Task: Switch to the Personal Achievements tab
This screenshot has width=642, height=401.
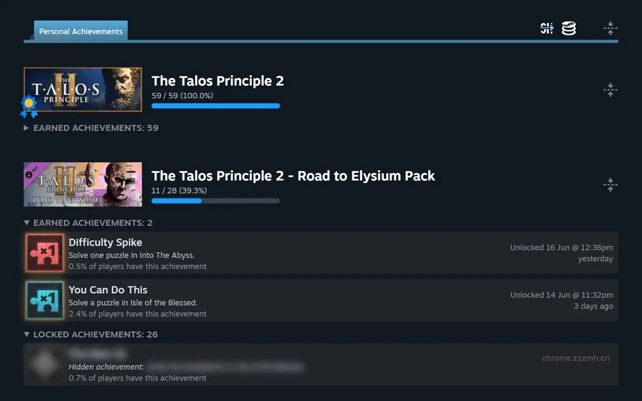Action: click(80, 31)
